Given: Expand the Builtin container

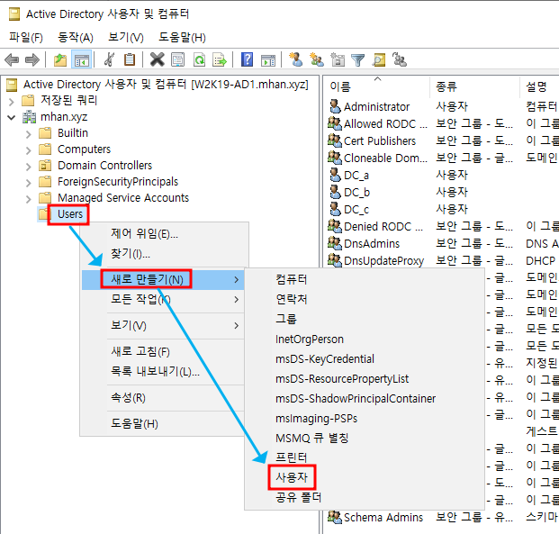Looking at the screenshot, I should click(29, 134).
